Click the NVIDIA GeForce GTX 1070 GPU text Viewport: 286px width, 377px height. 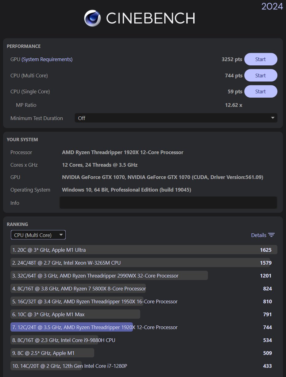tap(163, 177)
